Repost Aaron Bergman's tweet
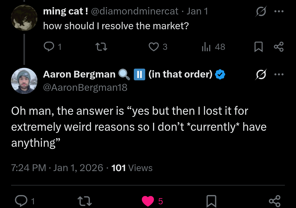 click(84, 201)
